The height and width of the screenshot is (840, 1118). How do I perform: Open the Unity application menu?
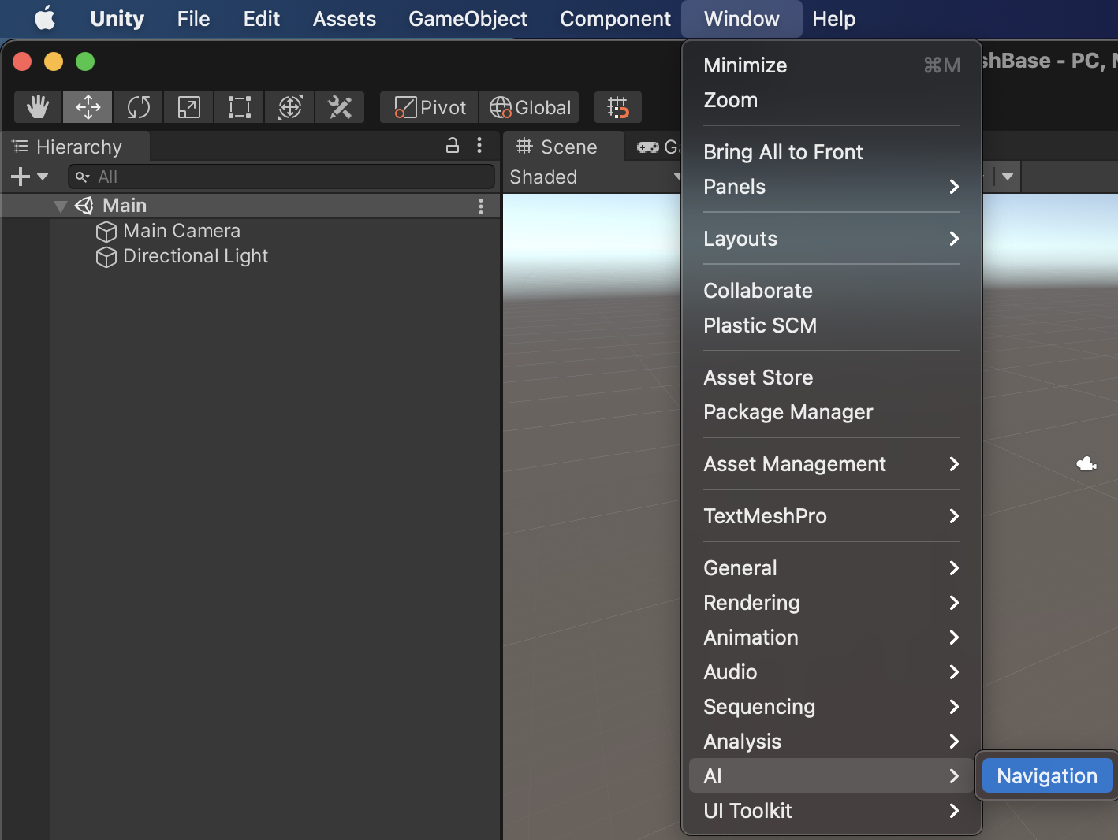click(117, 18)
